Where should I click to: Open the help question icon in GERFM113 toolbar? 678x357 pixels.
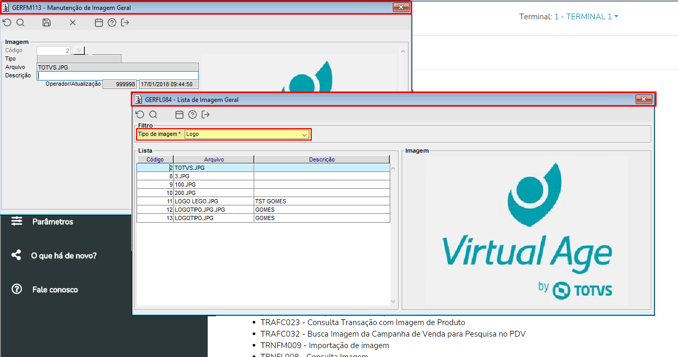pos(111,22)
